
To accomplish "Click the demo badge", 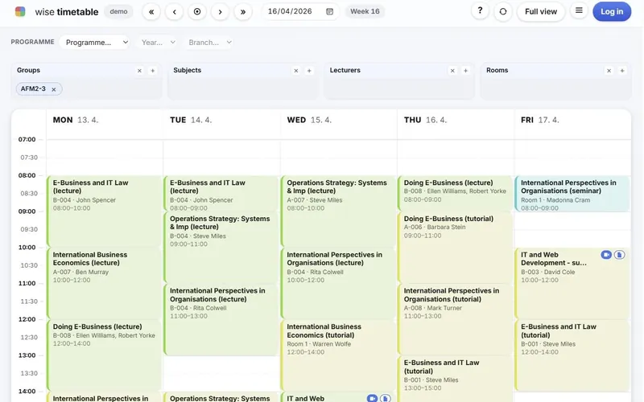I will [x=118, y=11].
